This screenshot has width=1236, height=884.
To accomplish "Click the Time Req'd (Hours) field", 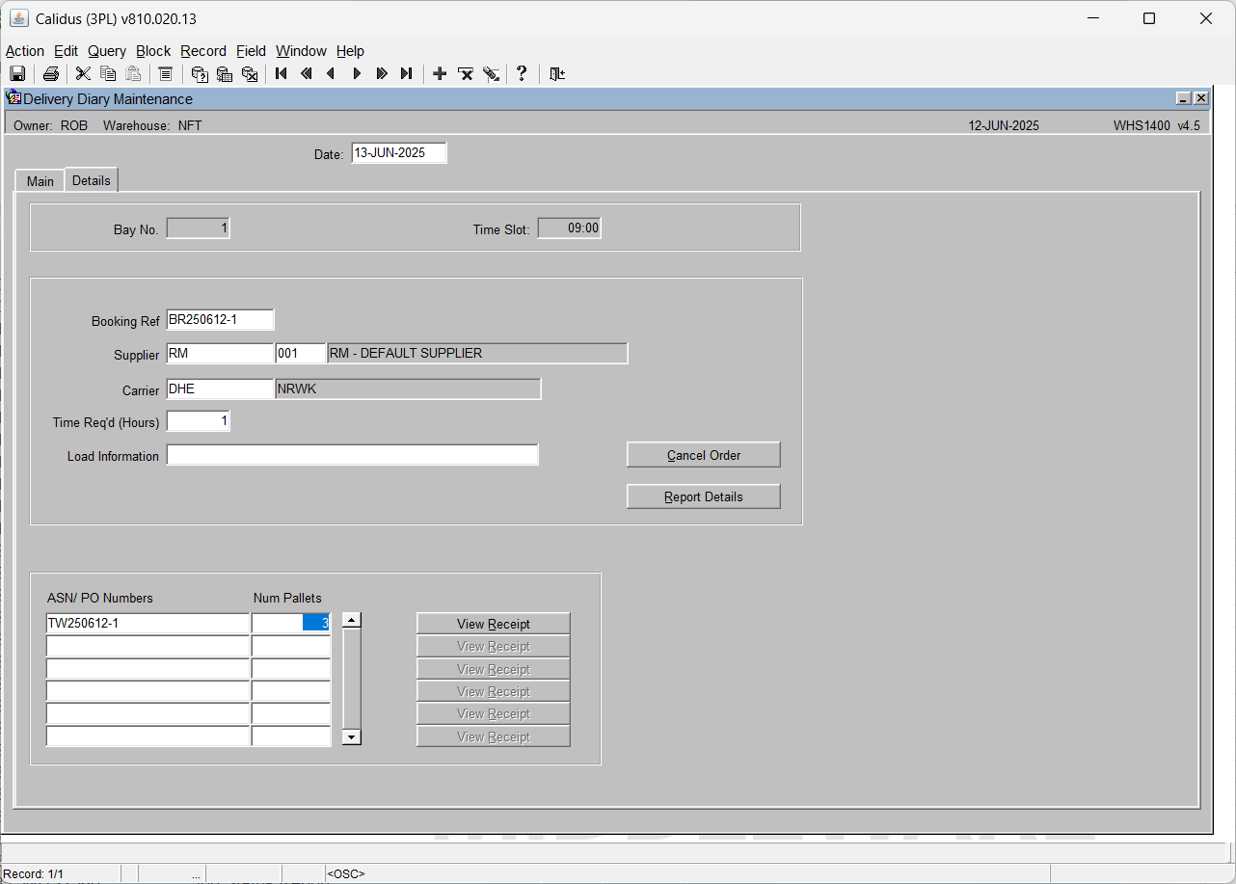I will tap(199, 421).
